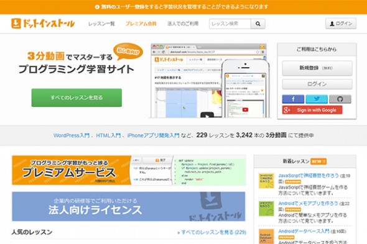This screenshot has height=244, width=367.
Task: Click the PREMIUM badge under JavaScriptで神経衰弱
Action: [293, 181]
